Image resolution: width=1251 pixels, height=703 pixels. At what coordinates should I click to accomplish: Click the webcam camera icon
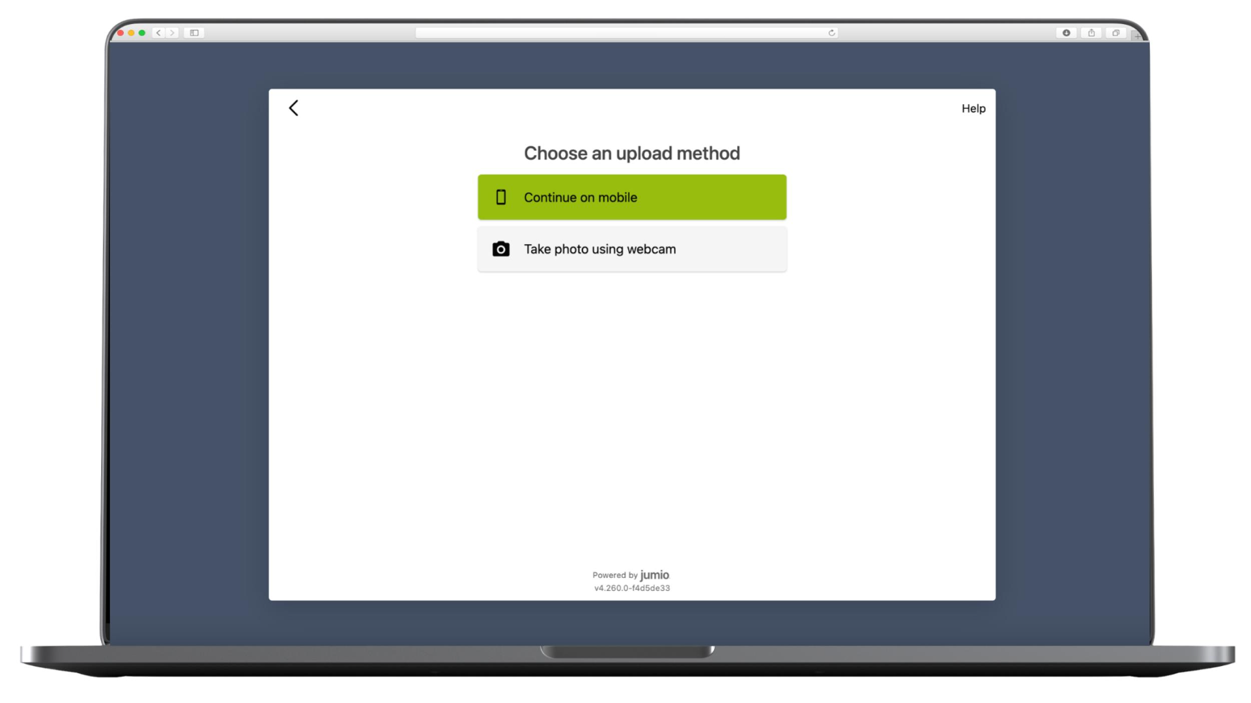click(x=500, y=249)
